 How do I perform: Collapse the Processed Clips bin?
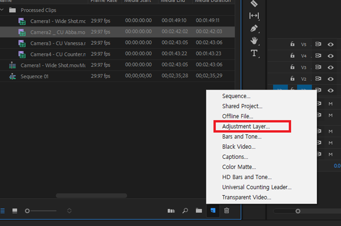tap(2, 10)
